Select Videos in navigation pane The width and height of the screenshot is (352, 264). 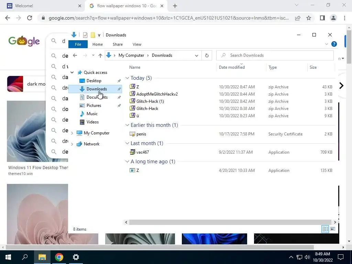(92, 122)
